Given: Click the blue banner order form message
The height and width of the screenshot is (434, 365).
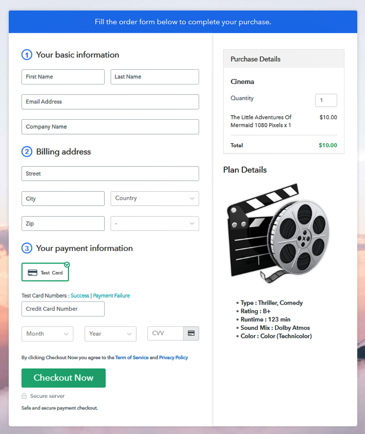Looking at the screenshot, I should pos(183,22).
